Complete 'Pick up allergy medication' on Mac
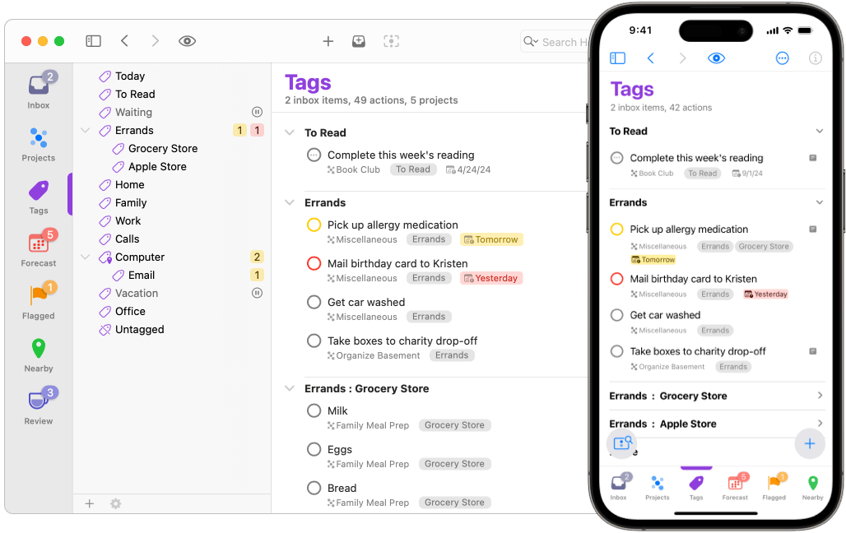The image size is (846, 533). click(314, 225)
